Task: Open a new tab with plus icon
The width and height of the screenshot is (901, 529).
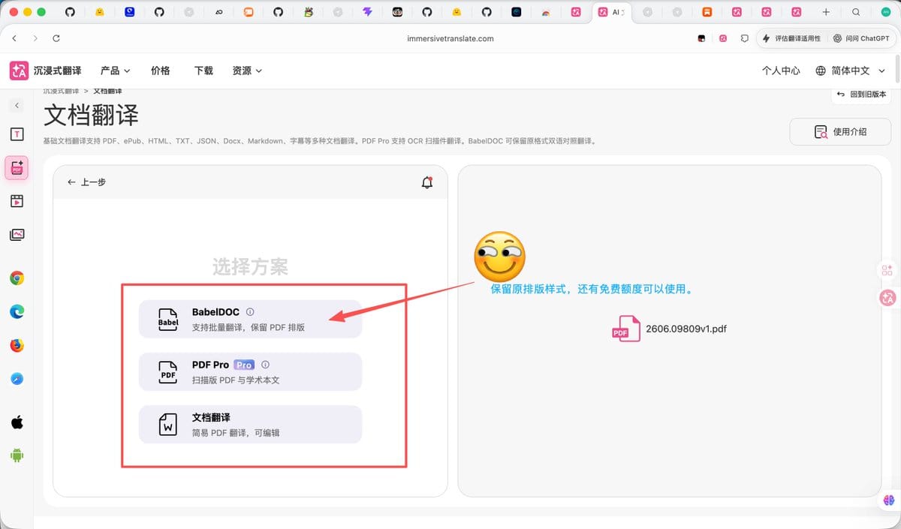Action: [826, 12]
